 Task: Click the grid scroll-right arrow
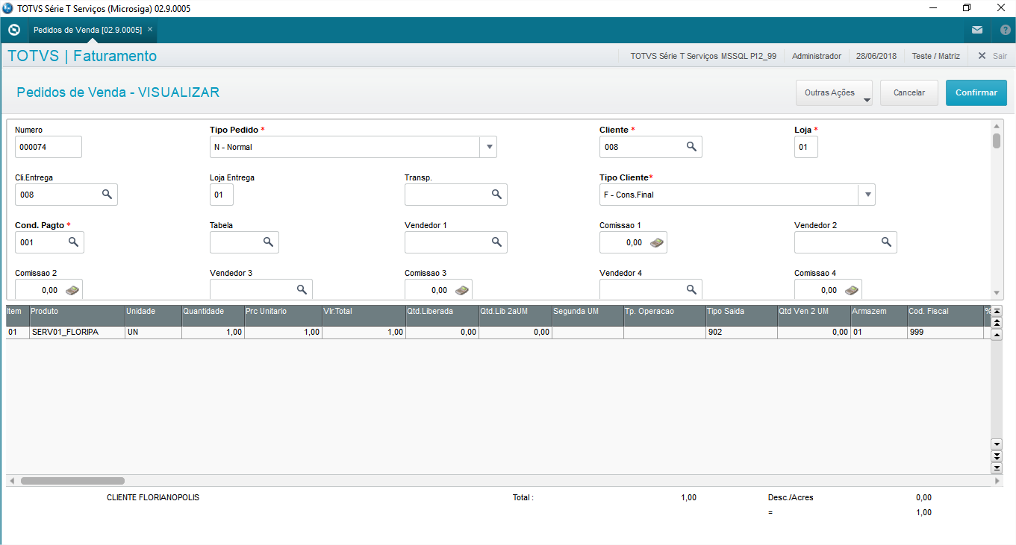(x=997, y=481)
